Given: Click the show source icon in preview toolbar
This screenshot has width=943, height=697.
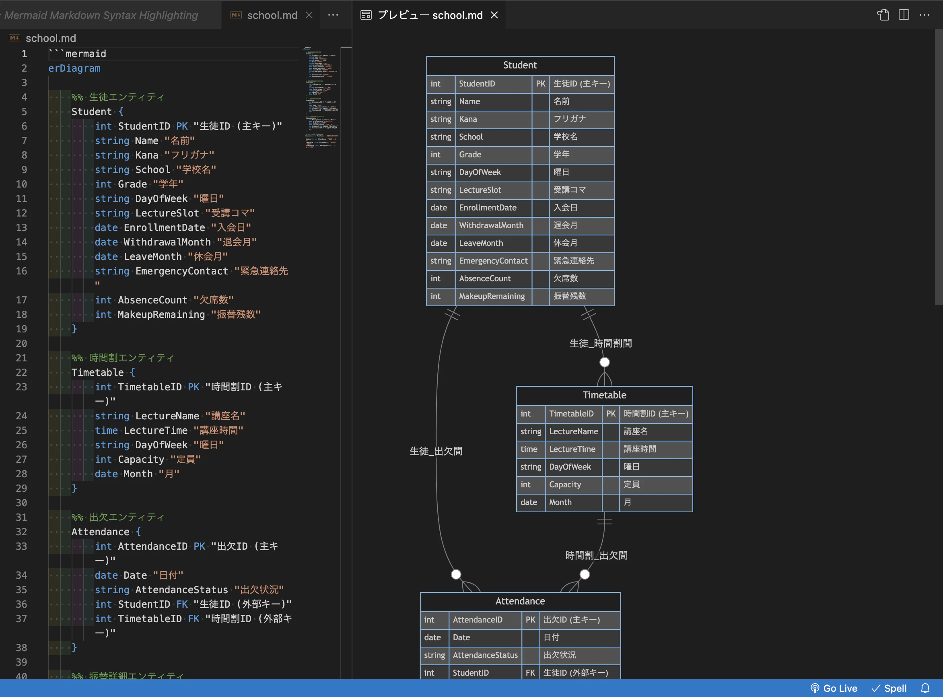Looking at the screenshot, I should 883,15.
